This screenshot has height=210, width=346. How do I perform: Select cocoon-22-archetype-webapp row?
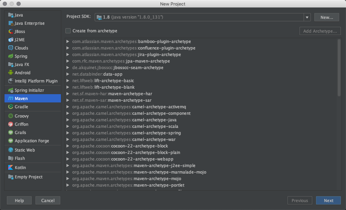pyautogui.click(x=201, y=159)
